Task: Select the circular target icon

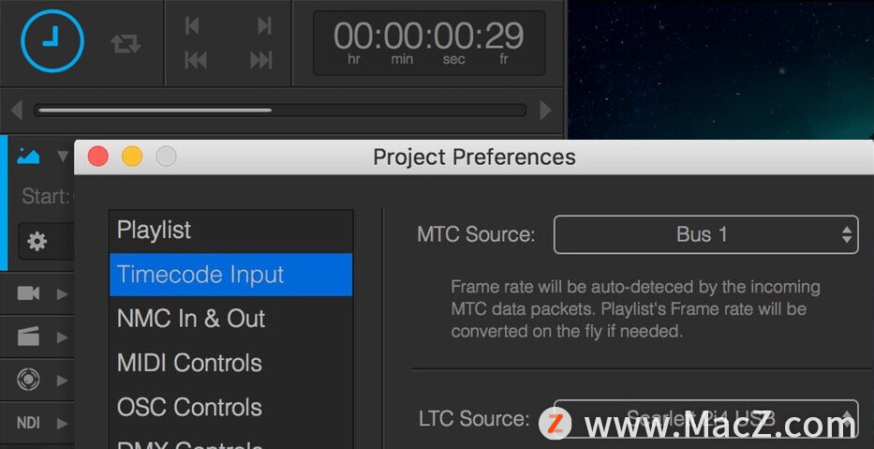Action: click(x=28, y=380)
